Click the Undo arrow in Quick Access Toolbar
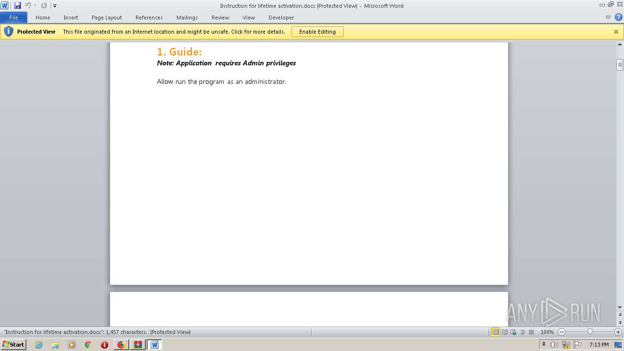 tap(28, 5)
